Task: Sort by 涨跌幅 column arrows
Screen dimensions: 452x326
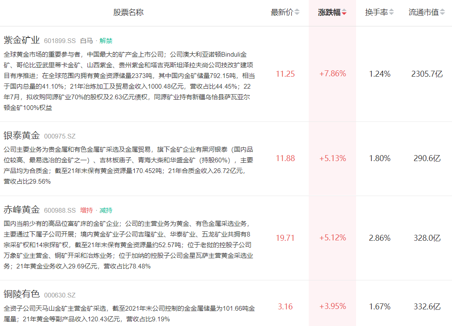Action: (344, 12)
